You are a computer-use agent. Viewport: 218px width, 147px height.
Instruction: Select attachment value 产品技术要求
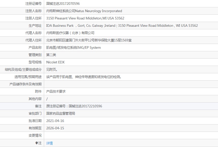(56, 92)
